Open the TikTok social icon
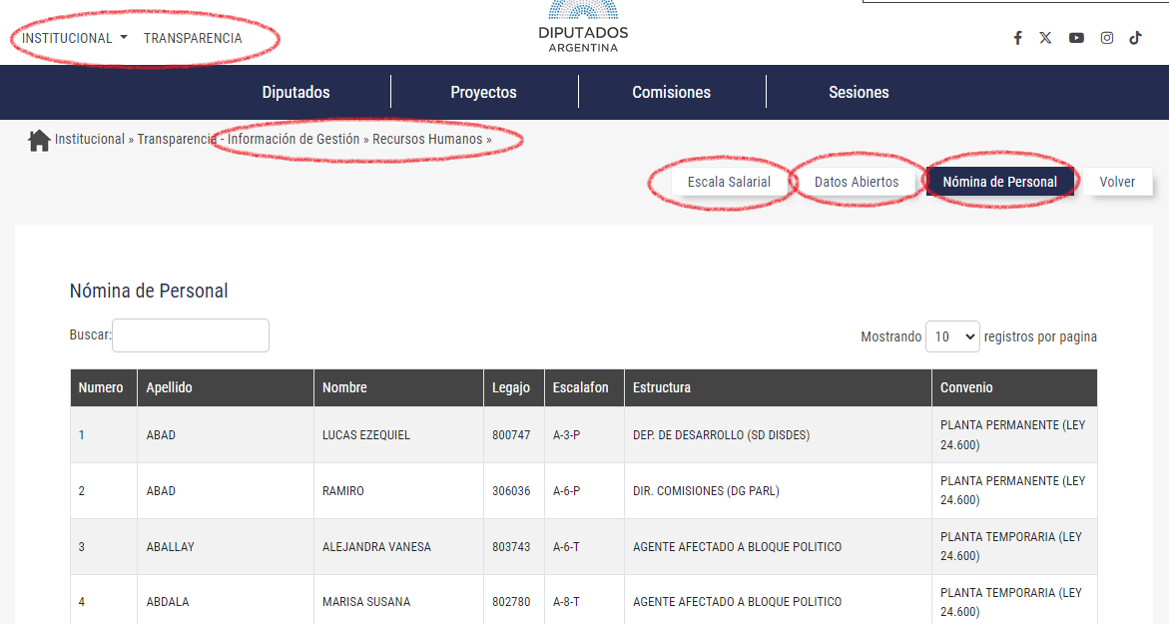 pos(1135,38)
